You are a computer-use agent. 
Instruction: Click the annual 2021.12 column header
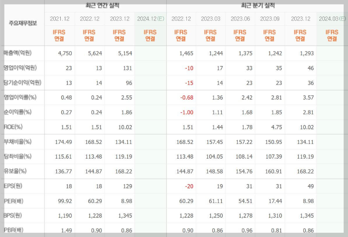[60, 19]
